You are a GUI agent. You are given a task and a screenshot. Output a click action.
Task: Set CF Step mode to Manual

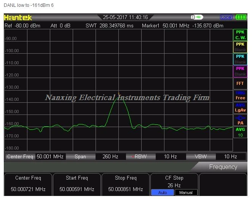tap(186, 193)
